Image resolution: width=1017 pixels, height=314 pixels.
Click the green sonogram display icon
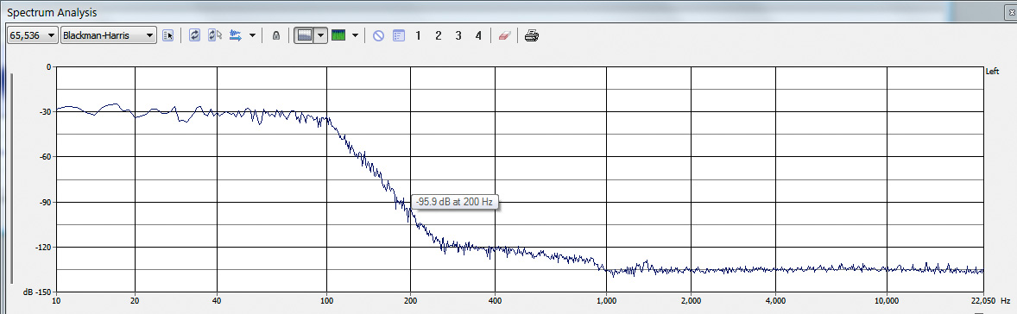click(x=338, y=35)
